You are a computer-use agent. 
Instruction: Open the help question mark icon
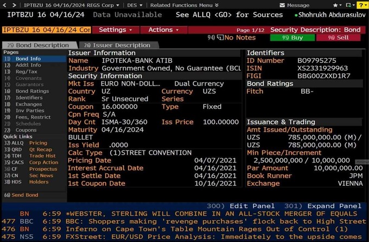(361, 5)
